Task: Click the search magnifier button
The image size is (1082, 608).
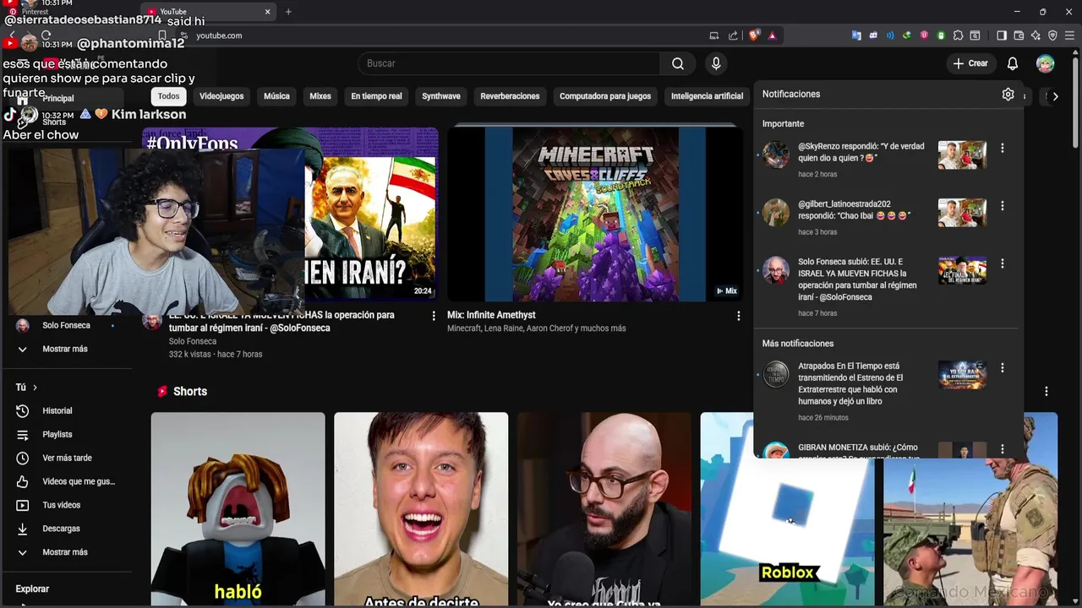Action: point(678,63)
